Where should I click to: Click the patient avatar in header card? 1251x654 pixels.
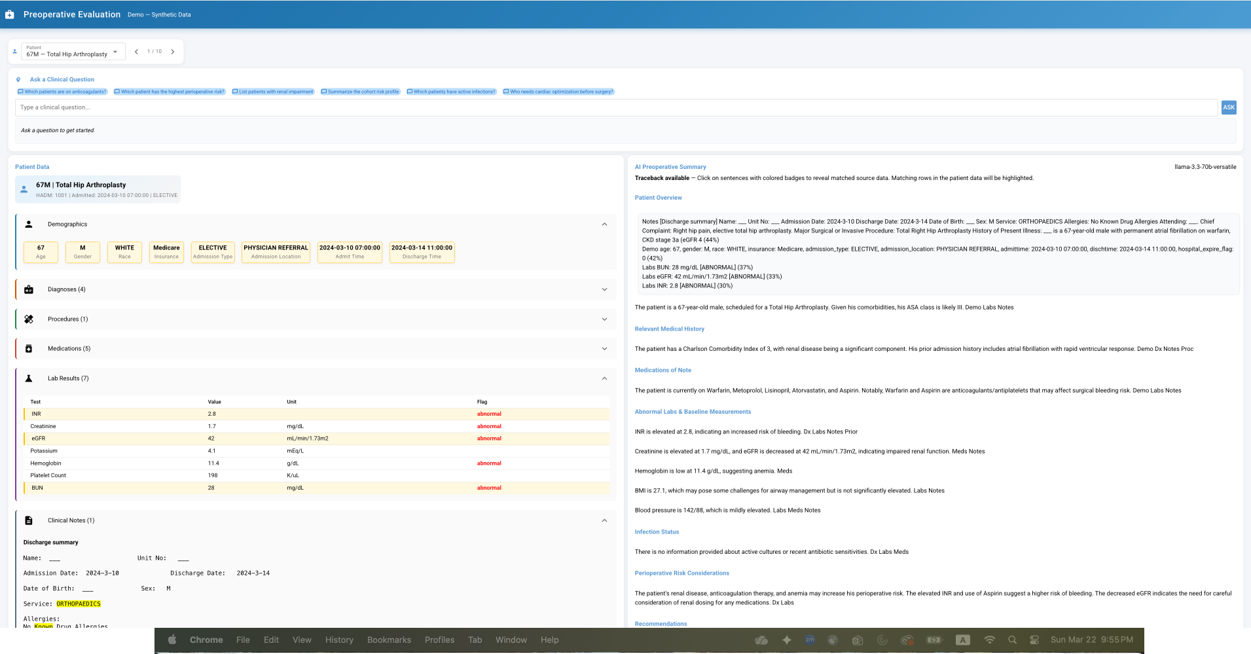(x=24, y=189)
